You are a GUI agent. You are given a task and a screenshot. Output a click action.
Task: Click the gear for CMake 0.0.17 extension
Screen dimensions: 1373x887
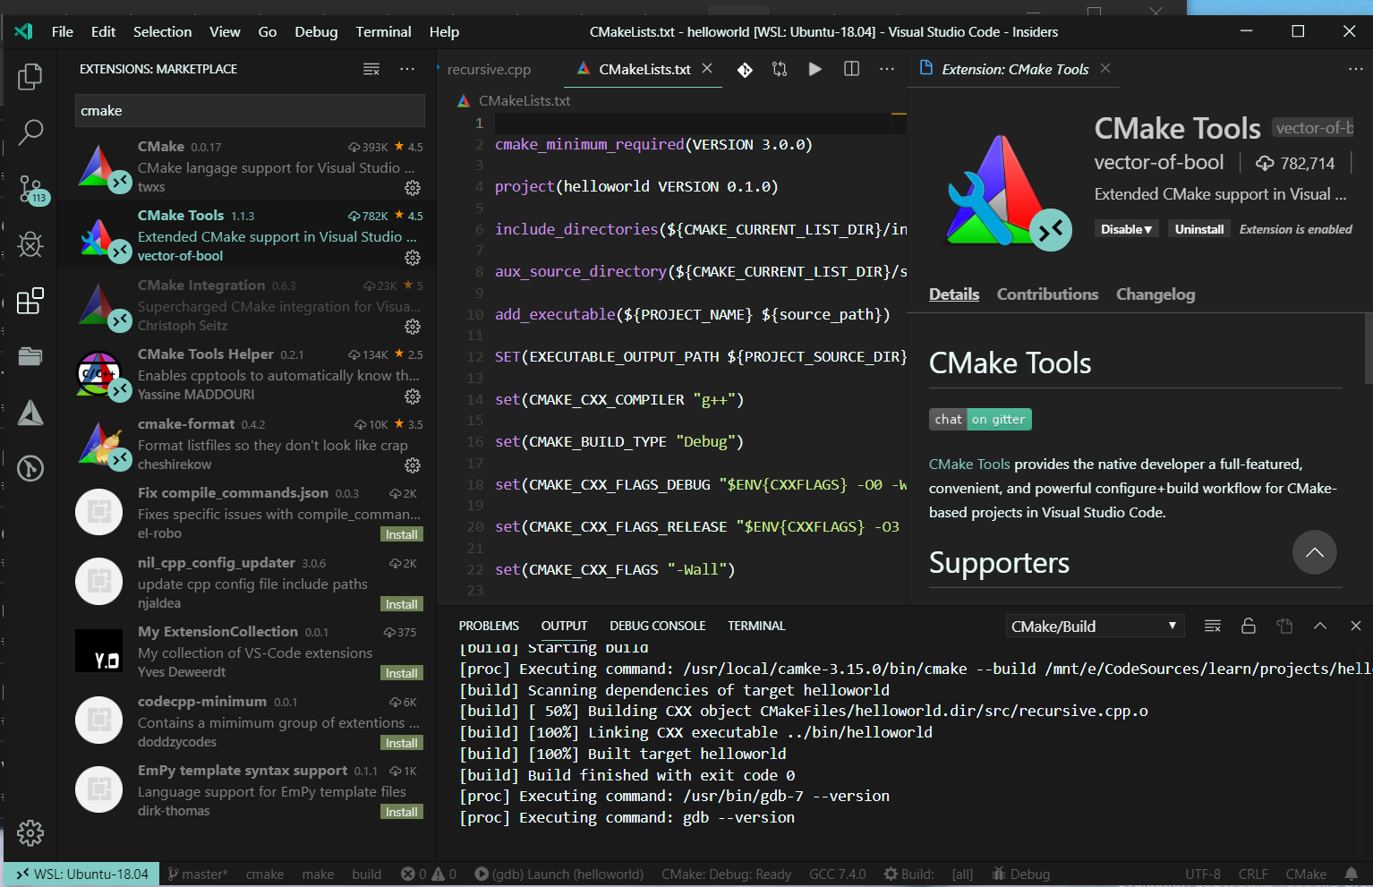point(413,188)
